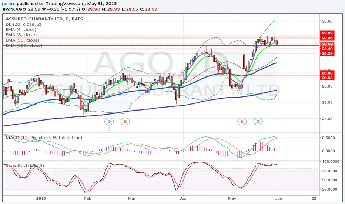This screenshot has height=204, width=345.
Task: Select the 26.63 price level label
Action: pyautogui.click(x=327, y=78)
